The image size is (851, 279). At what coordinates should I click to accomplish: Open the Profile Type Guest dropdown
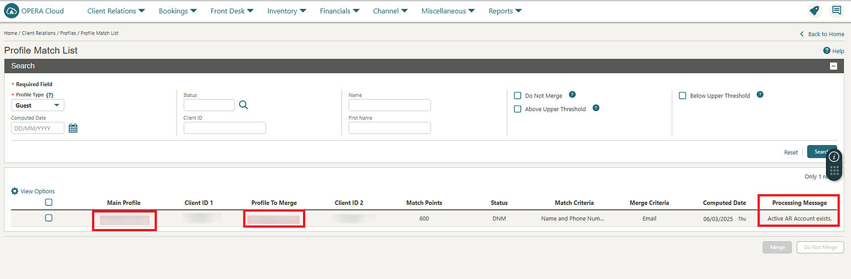pos(37,105)
